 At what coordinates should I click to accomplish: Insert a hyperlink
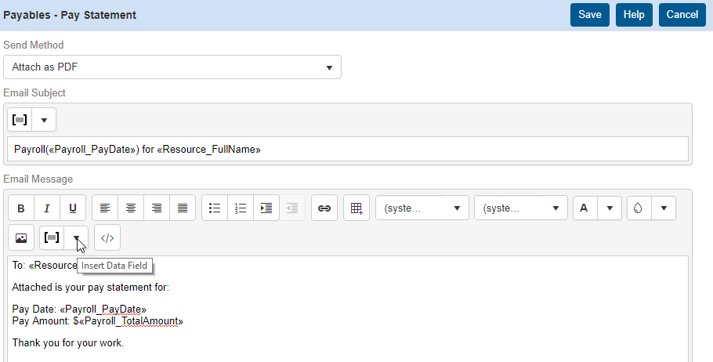324,208
